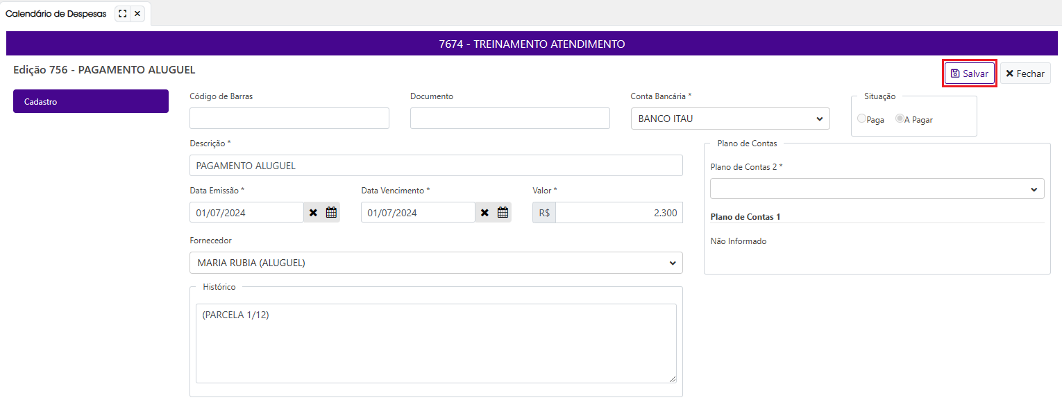The height and width of the screenshot is (418, 1062).
Task: Open the Conta Bancária dropdown showing BANCO ITAU
Action: click(x=730, y=119)
